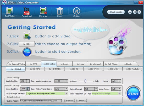
Task: Open the audio Format mp3 dropdown
Action: point(119,81)
